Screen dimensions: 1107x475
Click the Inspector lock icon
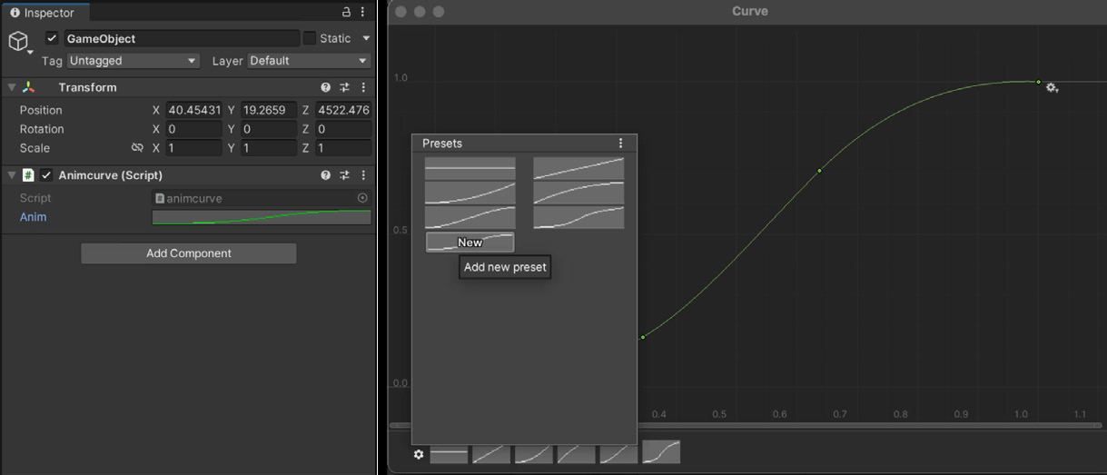point(346,13)
